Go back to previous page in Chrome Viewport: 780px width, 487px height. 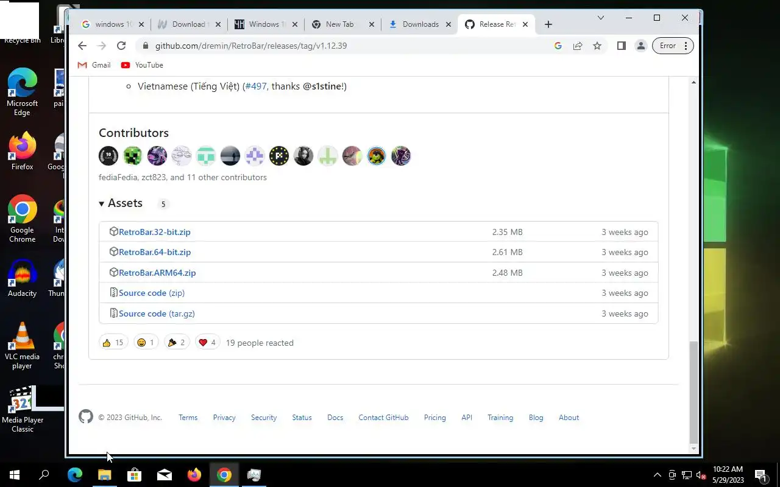coord(82,46)
